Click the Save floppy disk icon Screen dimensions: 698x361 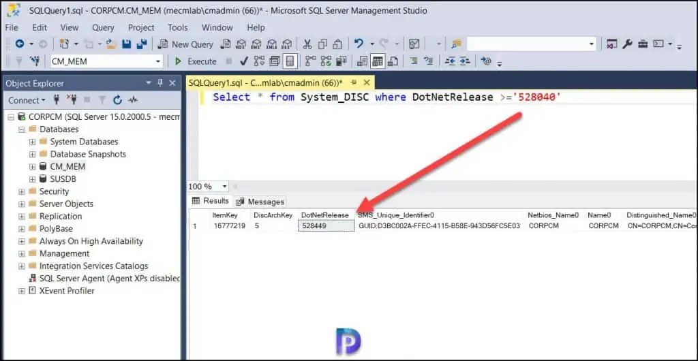click(126, 44)
